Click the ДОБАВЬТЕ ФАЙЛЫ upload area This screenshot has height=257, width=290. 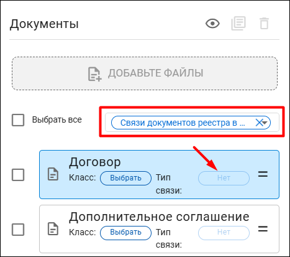(145, 73)
